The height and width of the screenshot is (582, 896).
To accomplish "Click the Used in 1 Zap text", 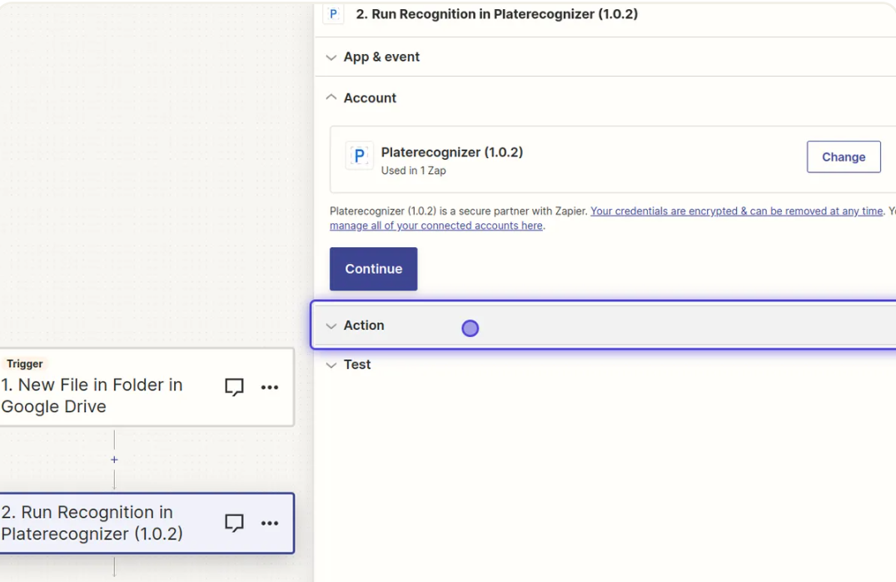I will (x=413, y=171).
